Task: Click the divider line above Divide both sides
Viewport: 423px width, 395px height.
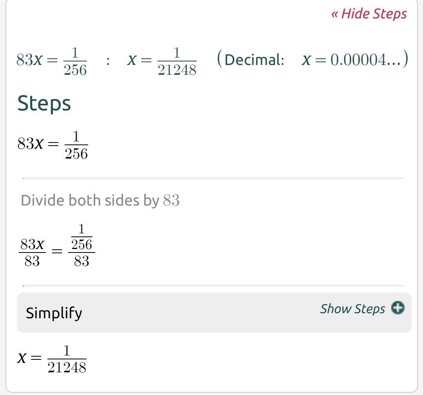Action: click(x=213, y=178)
